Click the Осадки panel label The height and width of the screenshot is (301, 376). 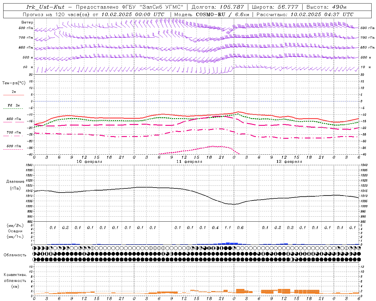pos(15,231)
